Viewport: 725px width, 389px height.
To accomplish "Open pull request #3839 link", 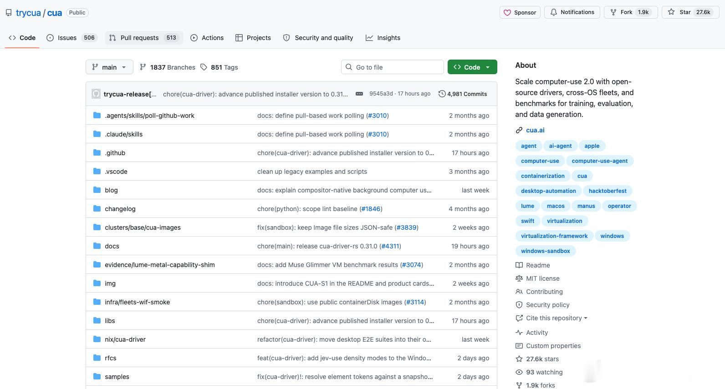I will (407, 227).
